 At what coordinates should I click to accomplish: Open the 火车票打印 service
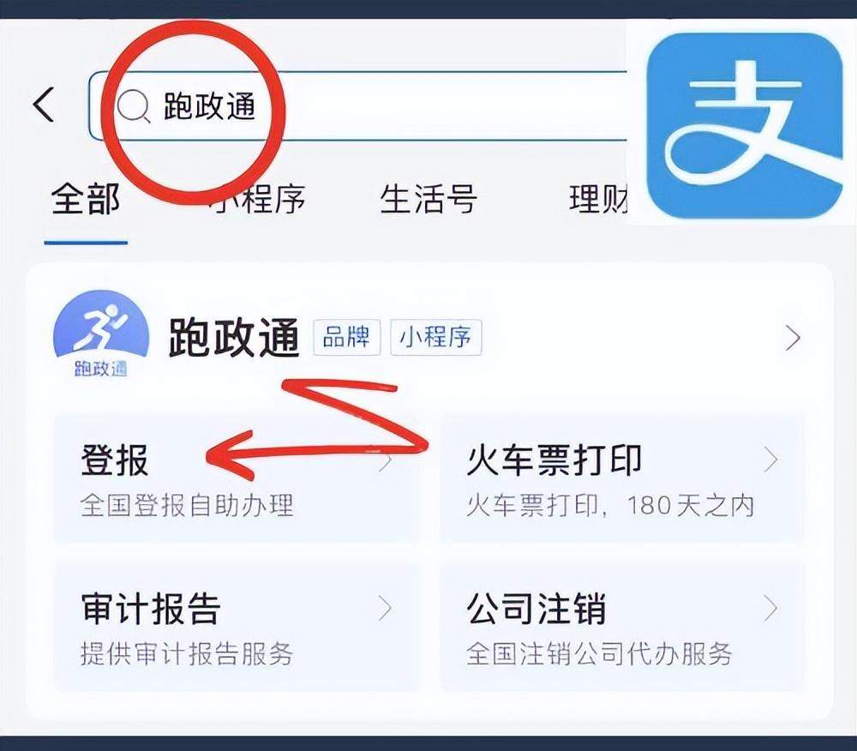tap(623, 478)
